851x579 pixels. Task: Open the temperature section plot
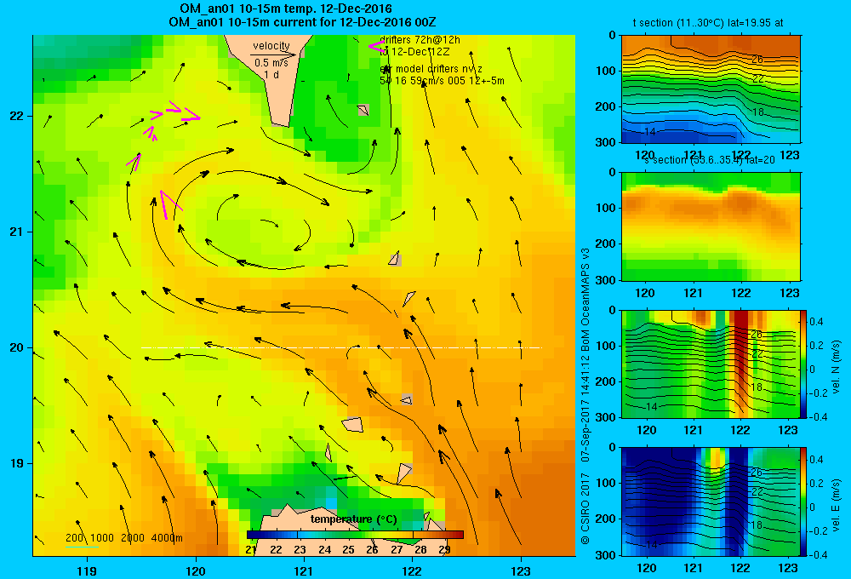tap(711, 89)
